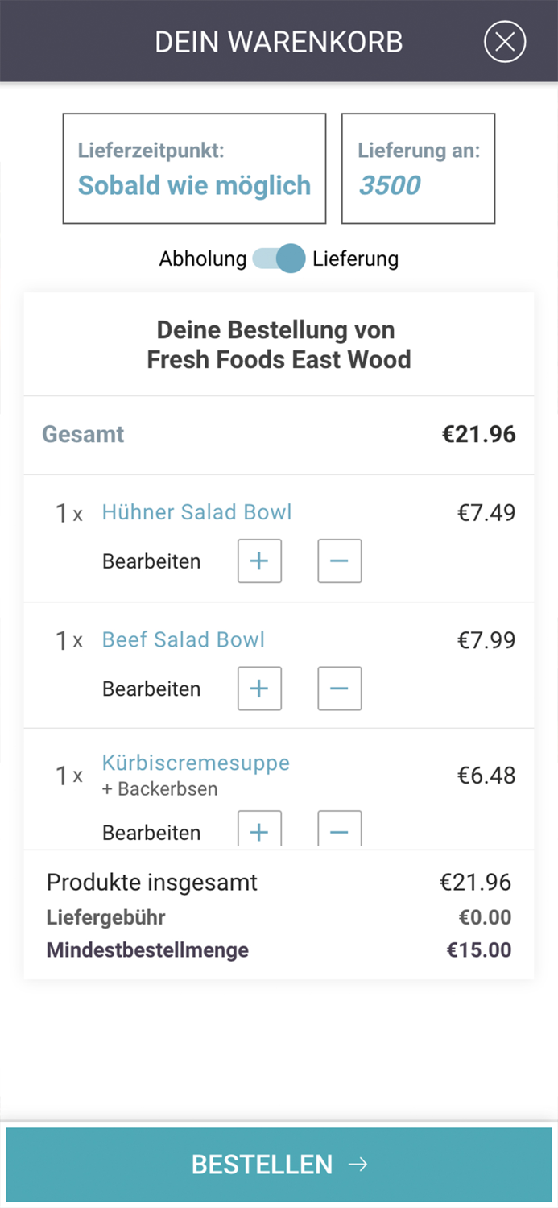The image size is (558, 1208).
Task: Open the Fresh Foods East Wood order section
Action: coord(279,344)
